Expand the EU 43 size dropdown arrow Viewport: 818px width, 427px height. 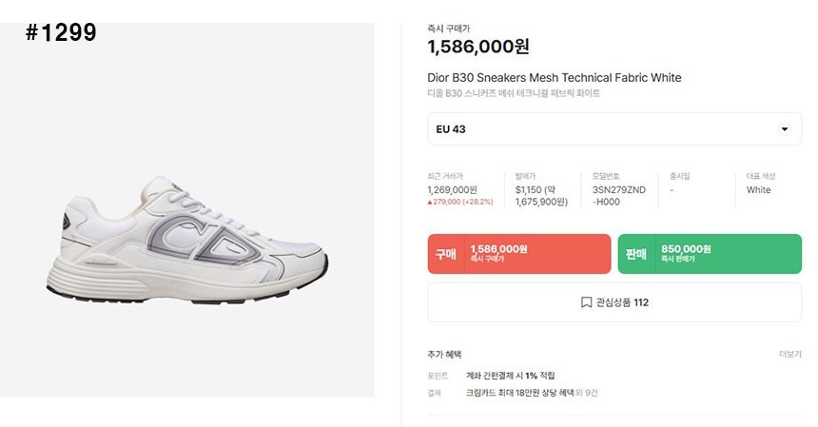[784, 129]
